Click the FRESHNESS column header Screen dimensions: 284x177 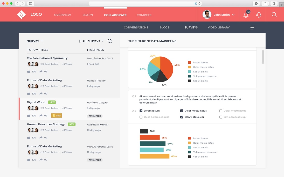coord(95,50)
